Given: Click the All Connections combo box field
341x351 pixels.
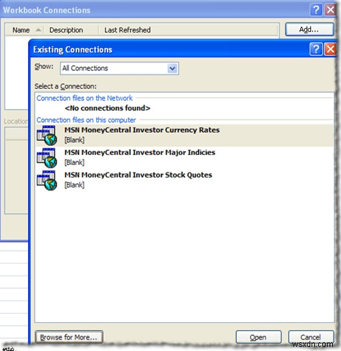Looking at the screenshot, I should point(119,68).
